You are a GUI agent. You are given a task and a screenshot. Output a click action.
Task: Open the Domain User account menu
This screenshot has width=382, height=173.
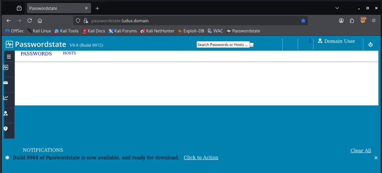tap(336, 41)
